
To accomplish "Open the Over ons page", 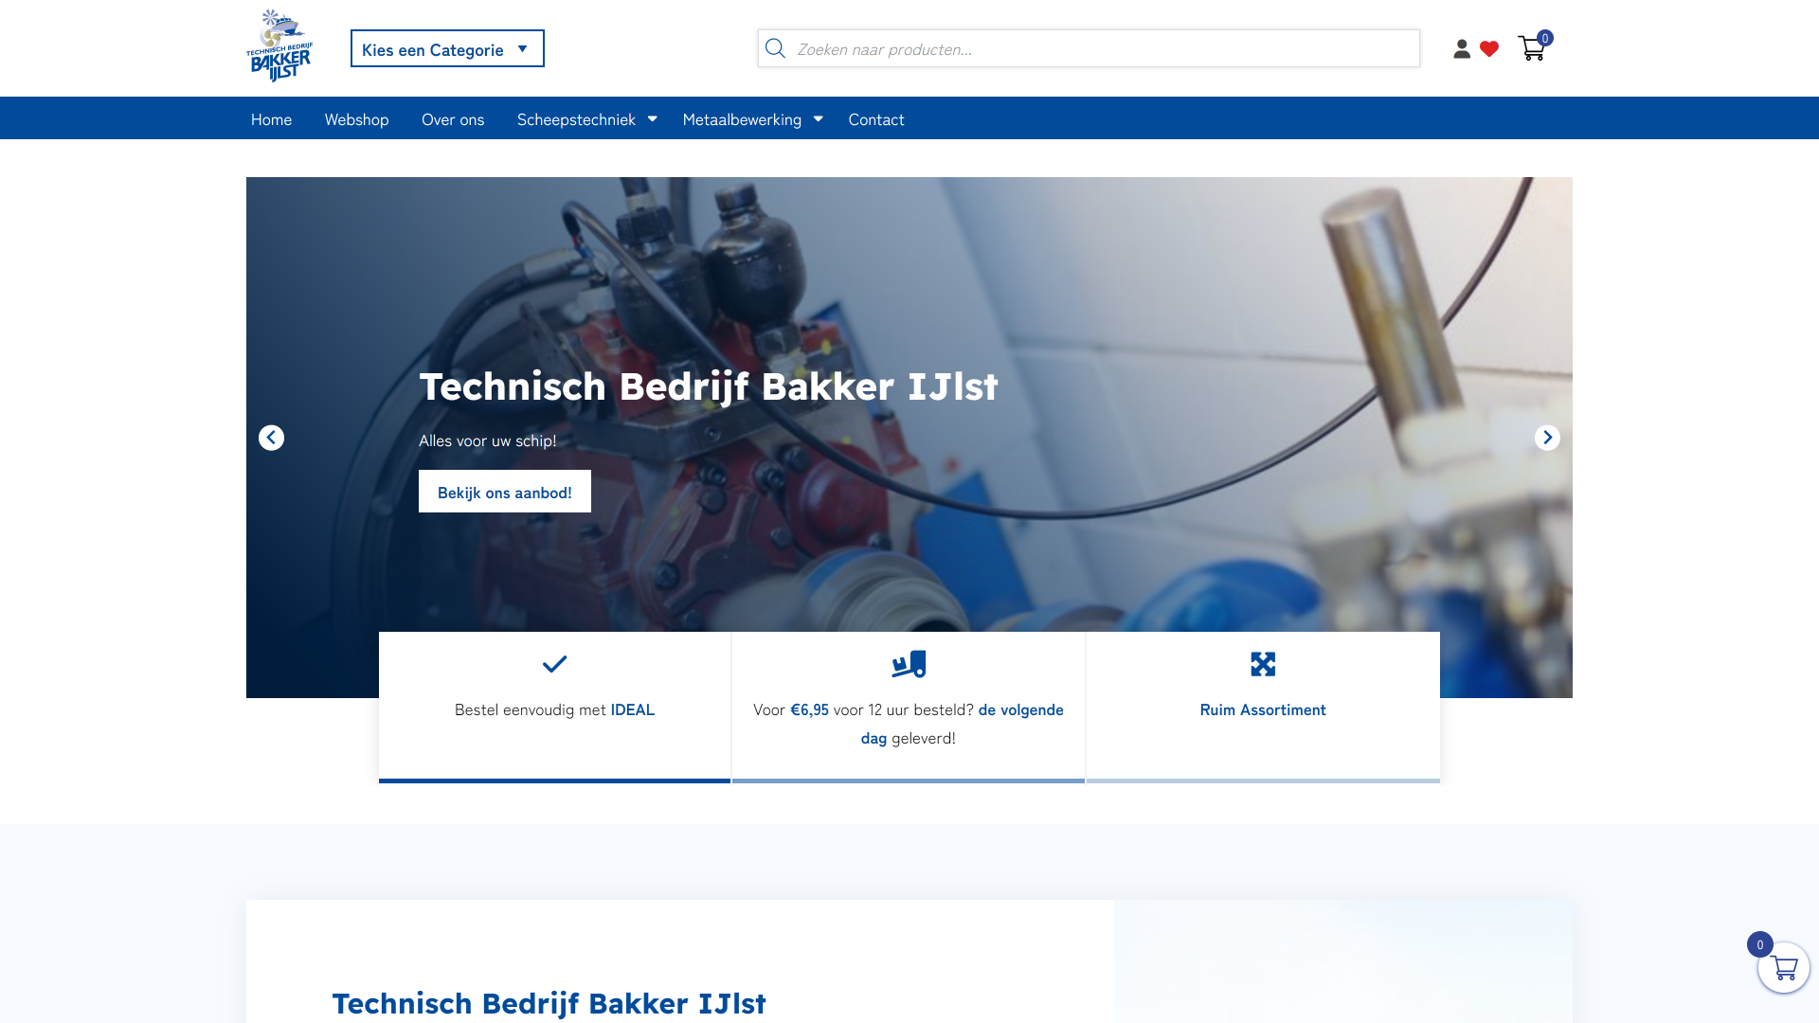I will 453,119.
